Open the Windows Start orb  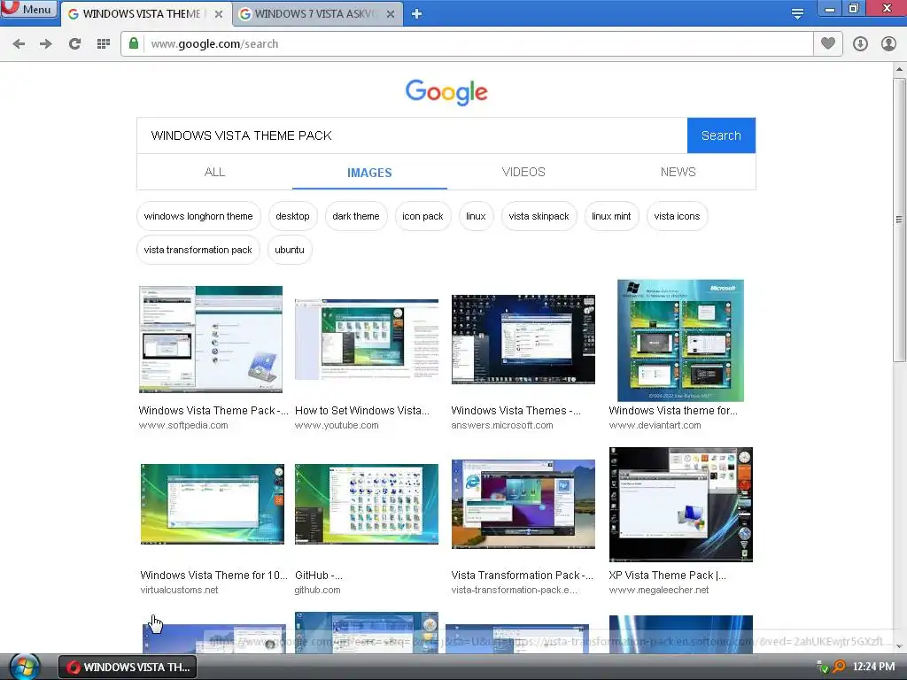(24, 667)
